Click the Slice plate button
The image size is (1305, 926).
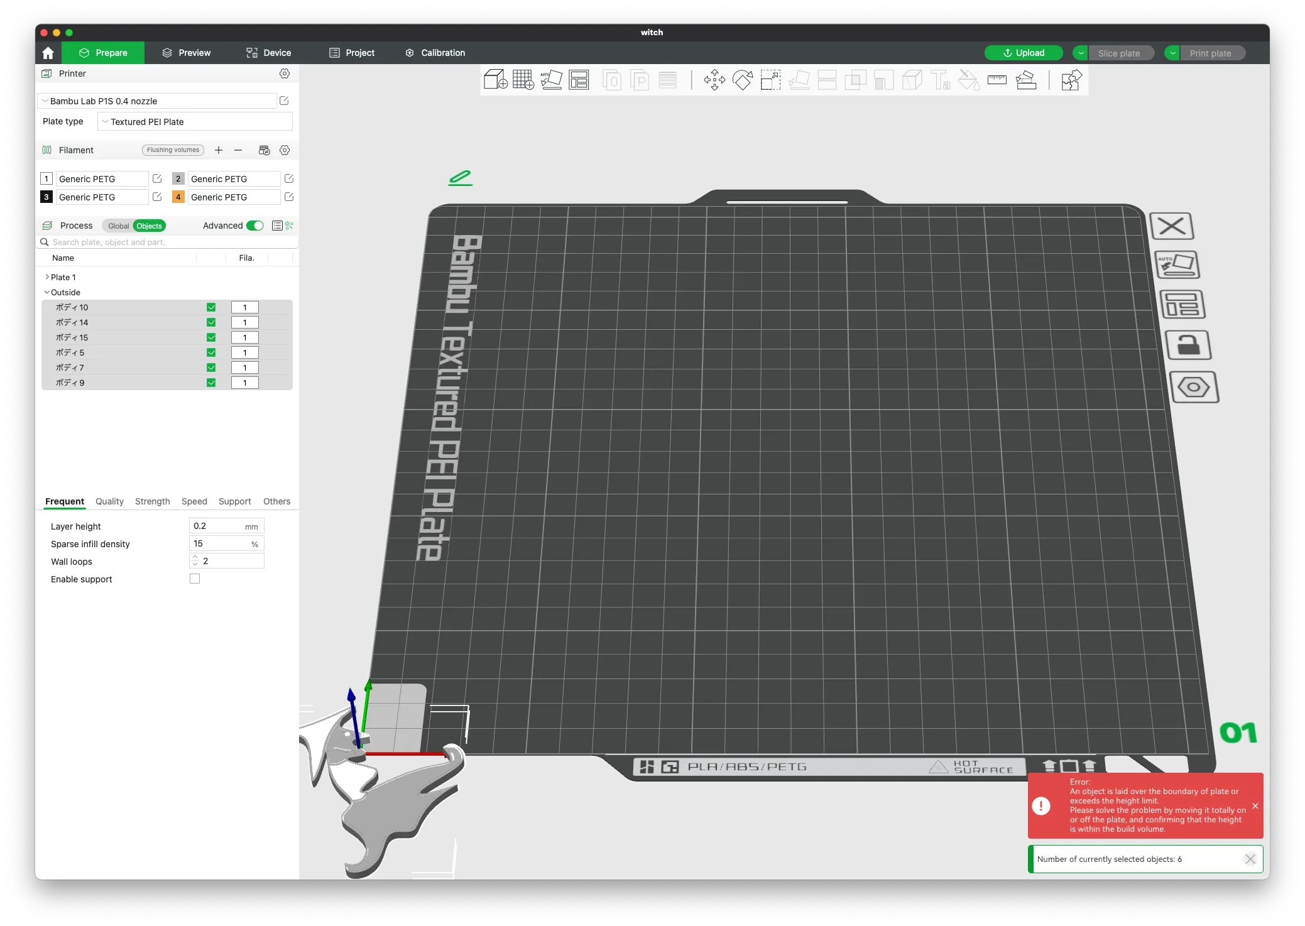[1121, 53]
